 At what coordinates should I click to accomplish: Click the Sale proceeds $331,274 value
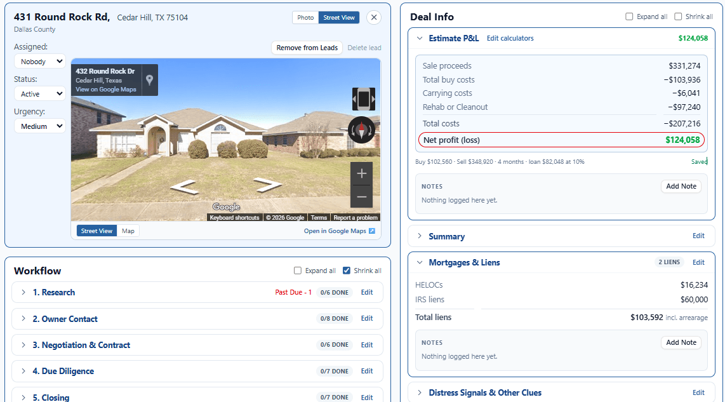pos(684,65)
